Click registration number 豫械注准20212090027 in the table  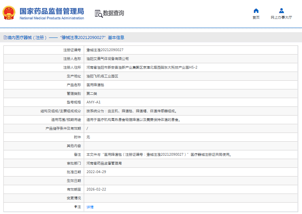(105, 50)
